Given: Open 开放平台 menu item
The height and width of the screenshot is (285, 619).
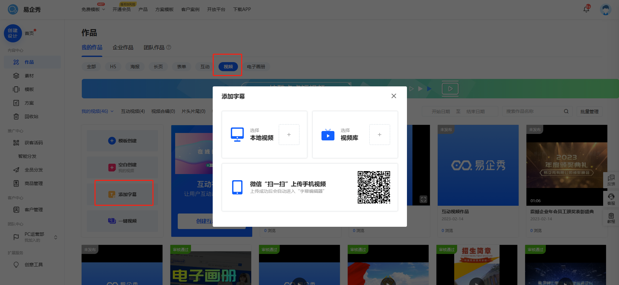Looking at the screenshot, I should 216,9.
